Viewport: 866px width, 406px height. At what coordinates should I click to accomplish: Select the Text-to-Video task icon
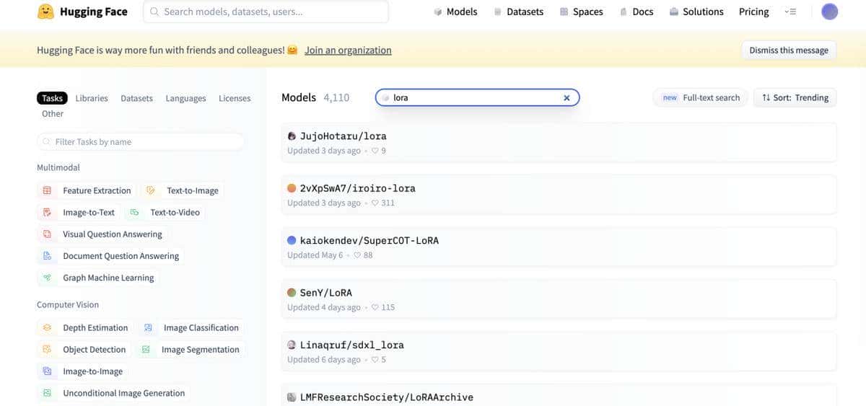[135, 213]
